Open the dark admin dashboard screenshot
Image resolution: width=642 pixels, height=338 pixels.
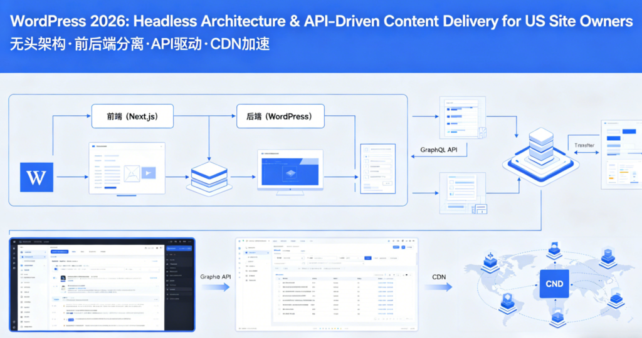coord(102,284)
